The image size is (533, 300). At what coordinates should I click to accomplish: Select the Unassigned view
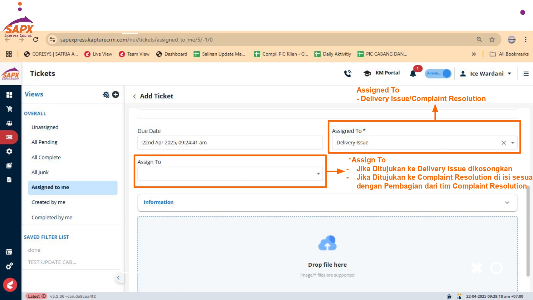(x=45, y=127)
